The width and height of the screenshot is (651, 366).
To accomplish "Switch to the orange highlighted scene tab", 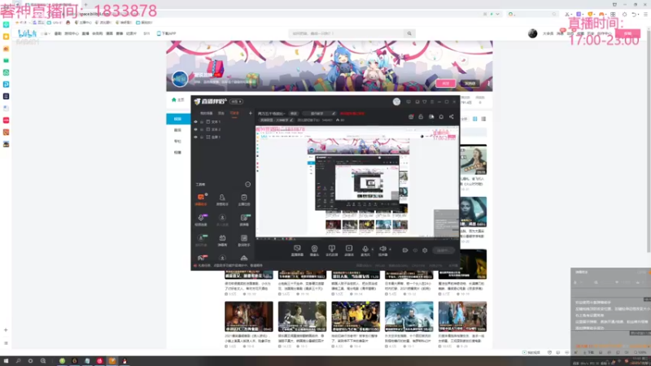I will point(234,113).
